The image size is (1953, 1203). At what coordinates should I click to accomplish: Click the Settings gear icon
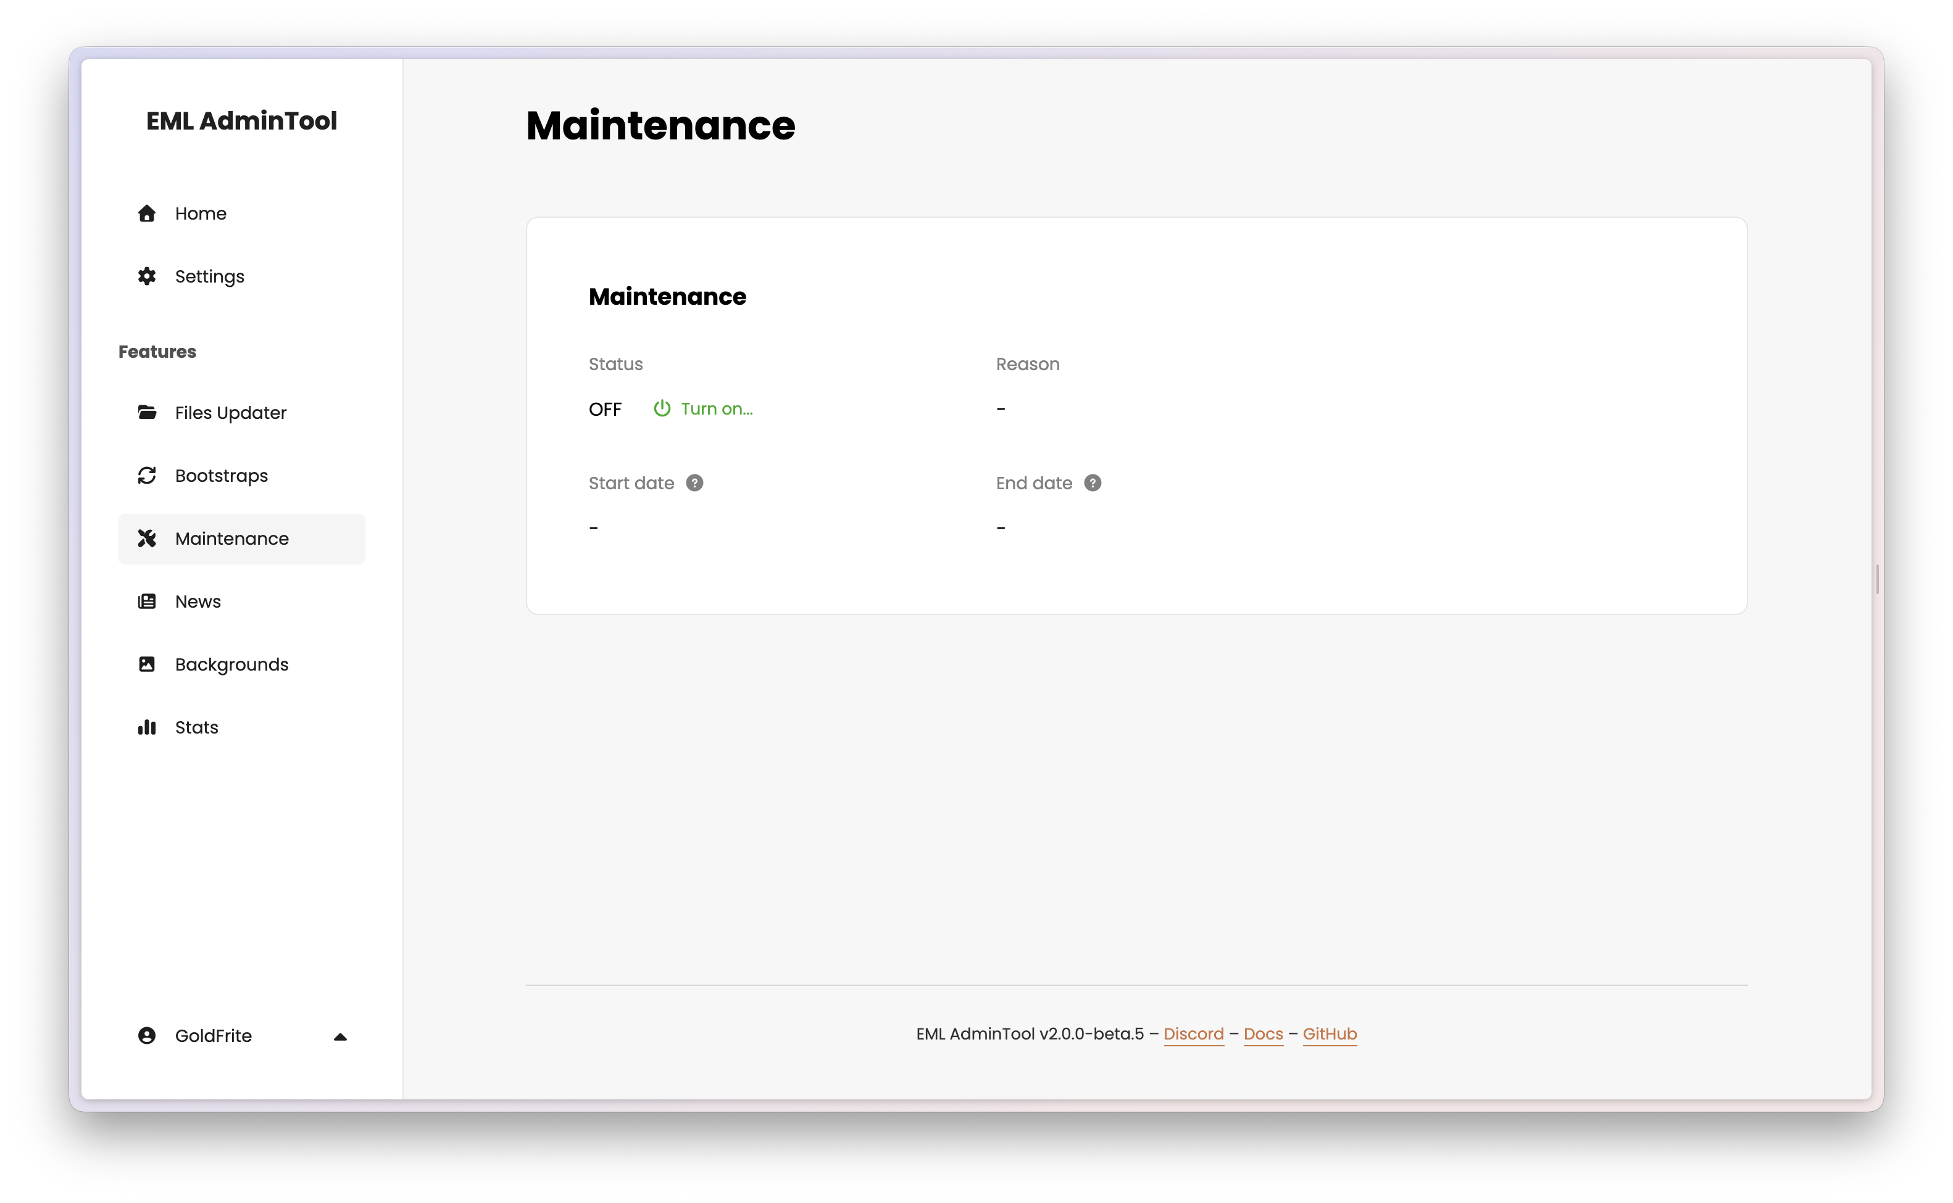coord(148,276)
